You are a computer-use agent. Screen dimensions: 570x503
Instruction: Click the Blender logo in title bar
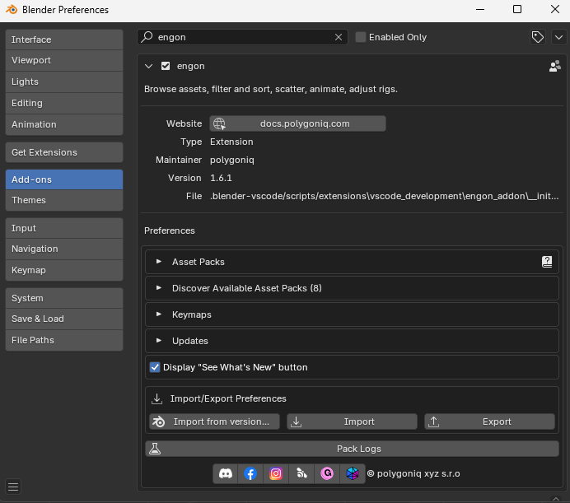[x=12, y=9]
